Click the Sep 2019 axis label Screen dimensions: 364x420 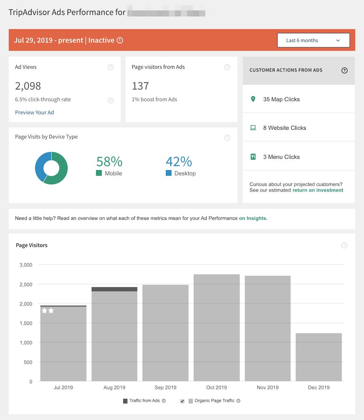(x=165, y=387)
